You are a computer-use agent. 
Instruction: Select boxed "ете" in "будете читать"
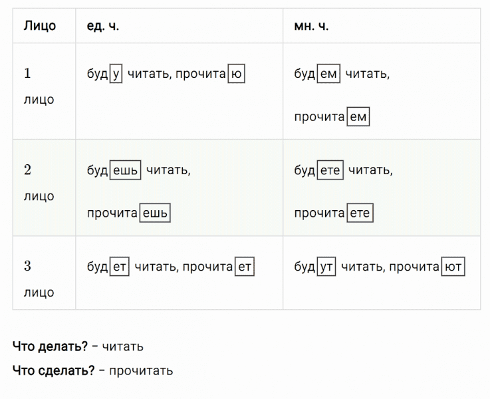pos(330,171)
